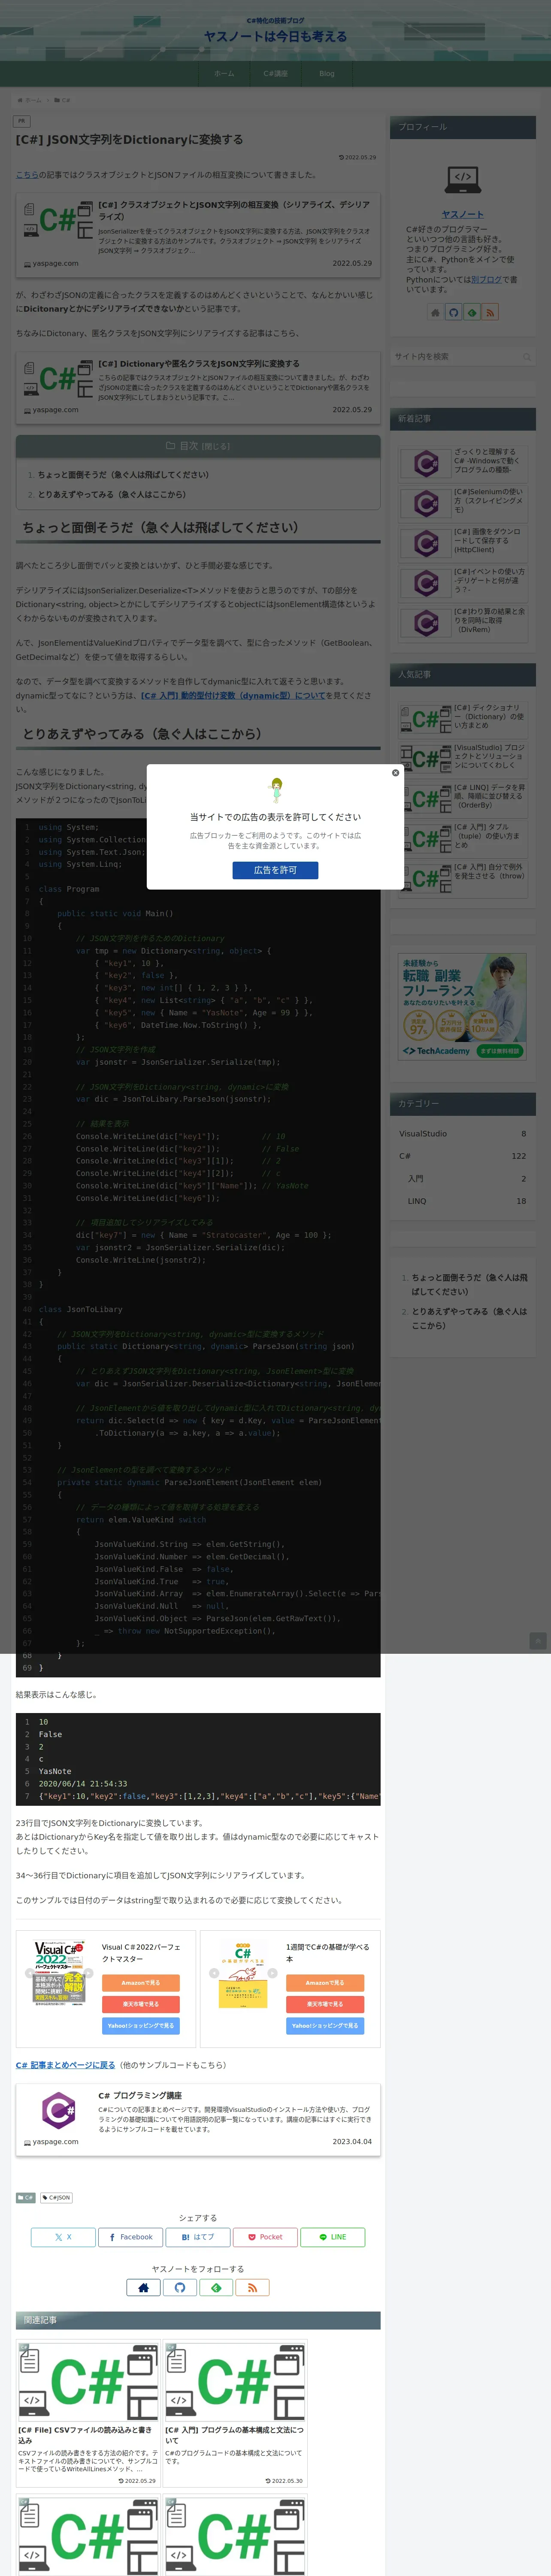Save the article to Pocket

pyautogui.click(x=265, y=2237)
